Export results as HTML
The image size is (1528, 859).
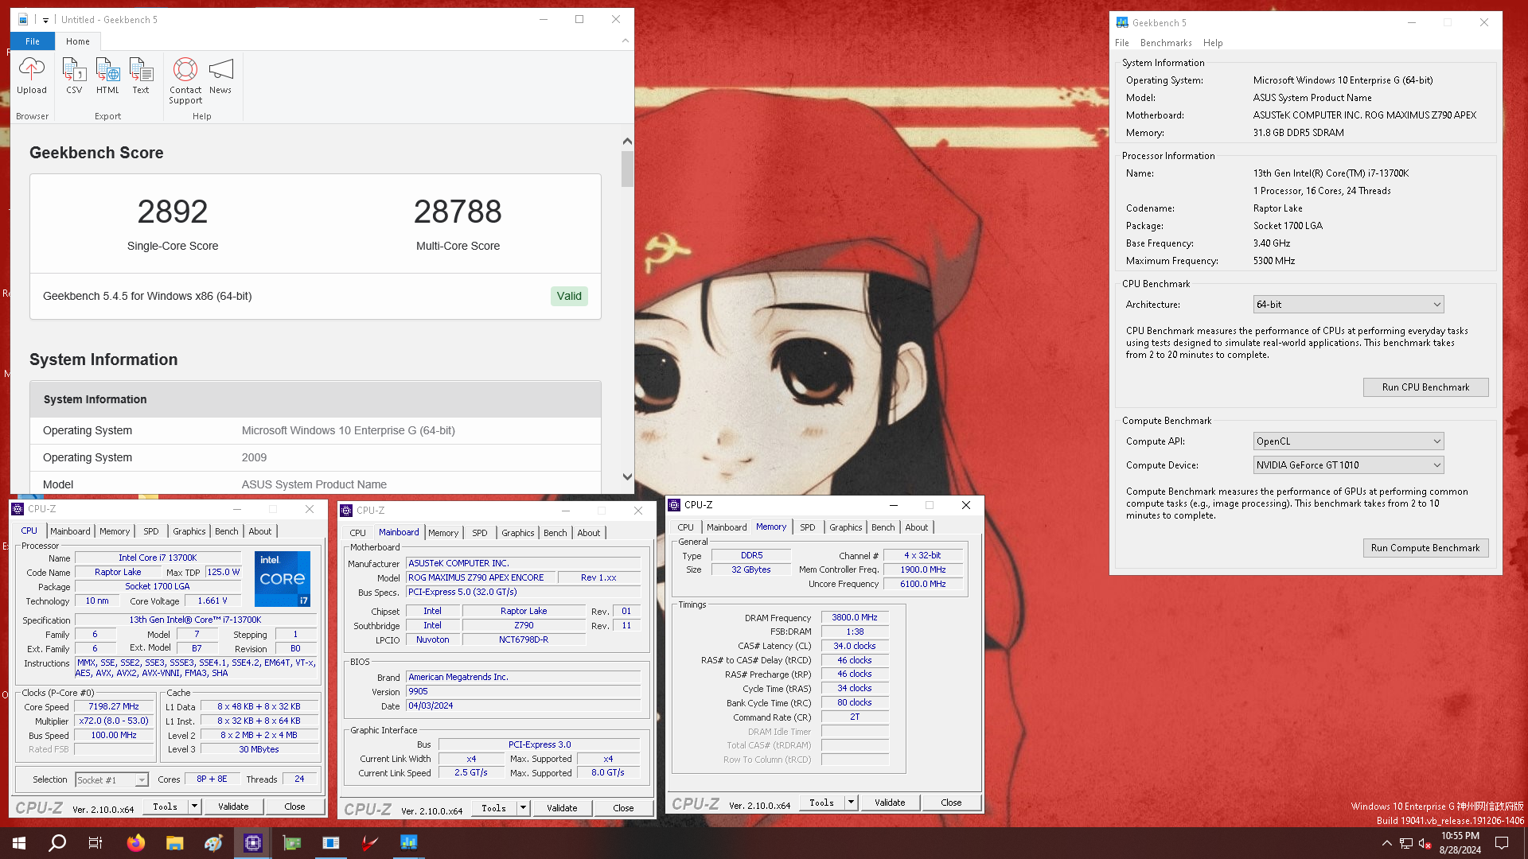coord(107,76)
